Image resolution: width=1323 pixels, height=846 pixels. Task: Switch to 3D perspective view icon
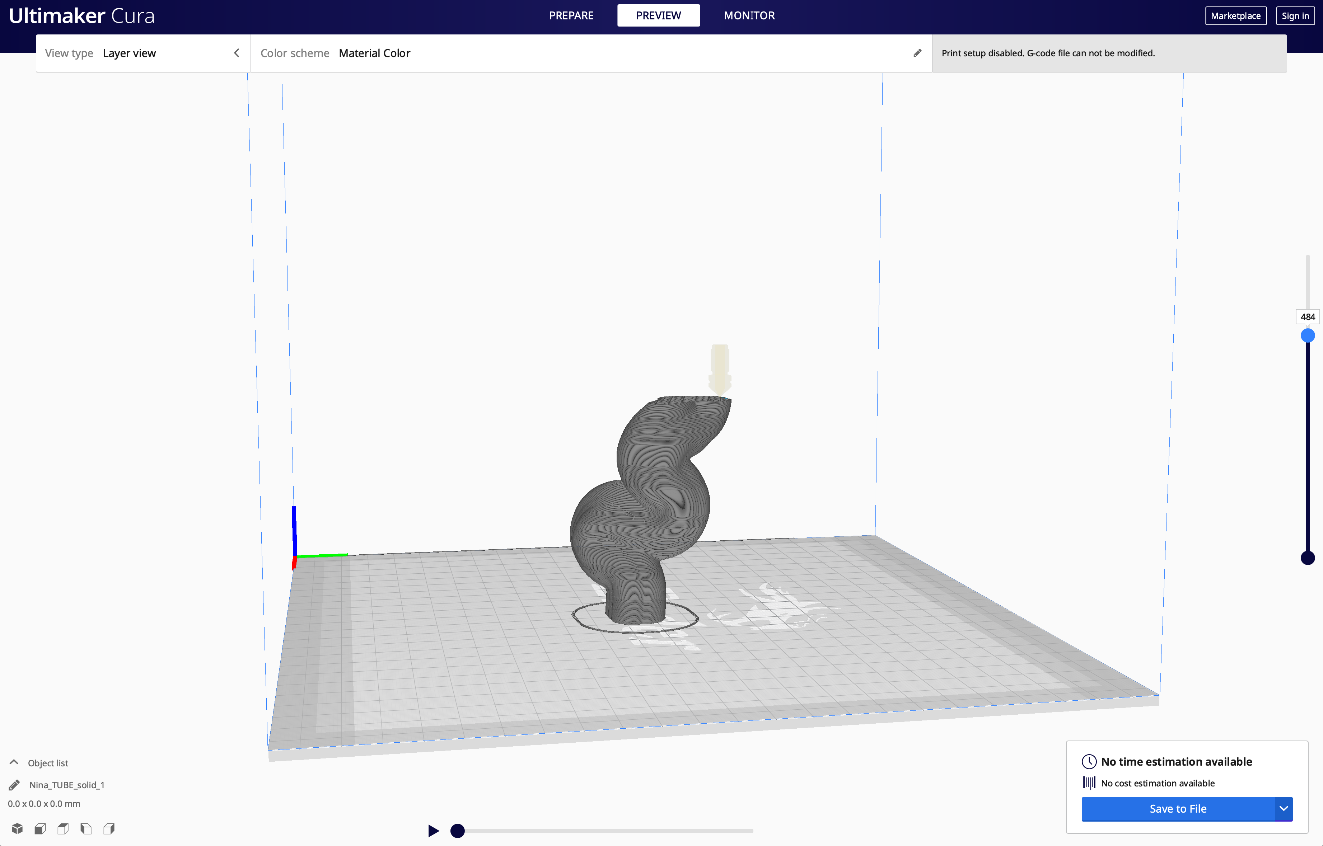click(x=17, y=828)
